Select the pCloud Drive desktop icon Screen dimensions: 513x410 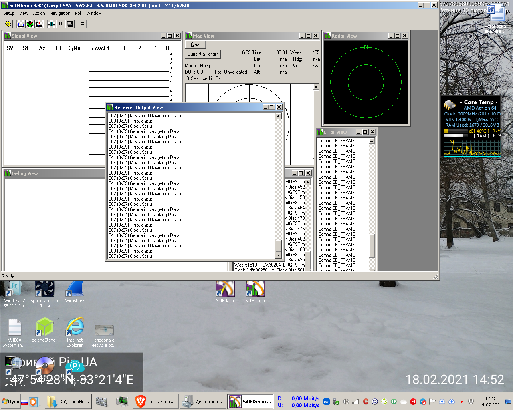point(75,370)
